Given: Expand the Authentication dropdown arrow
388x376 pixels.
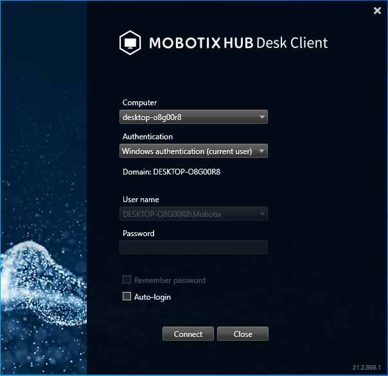Looking at the screenshot, I should (x=262, y=151).
